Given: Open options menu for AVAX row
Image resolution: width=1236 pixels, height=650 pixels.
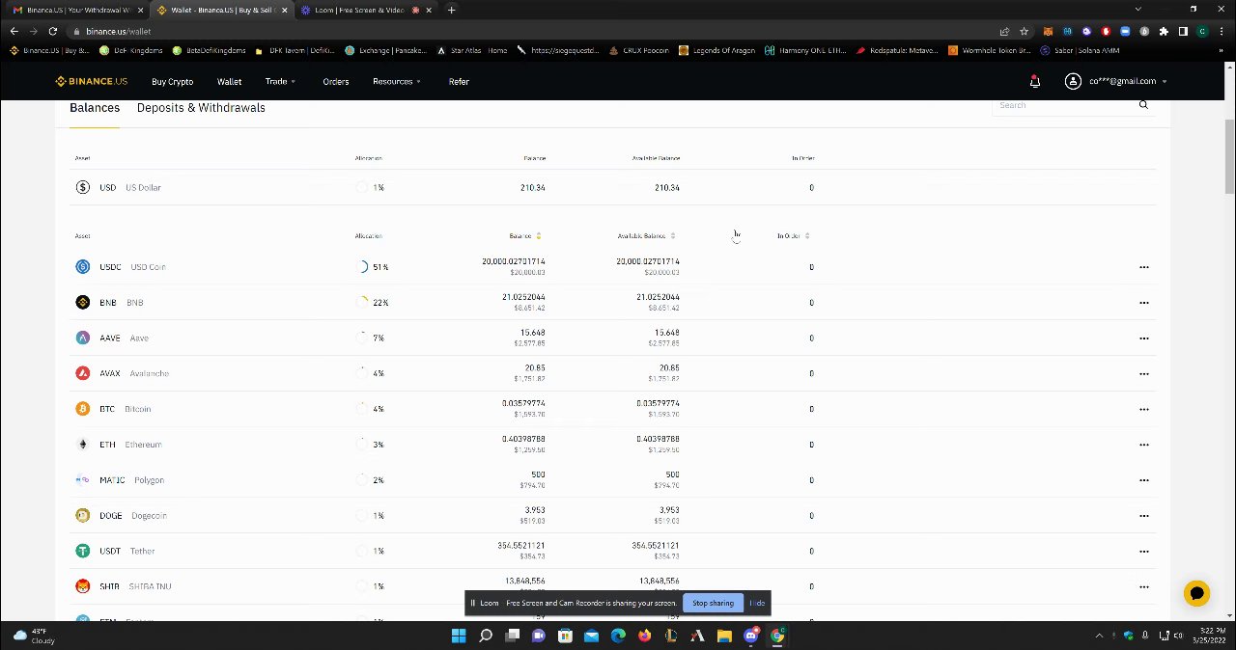Looking at the screenshot, I should [1144, 373].
